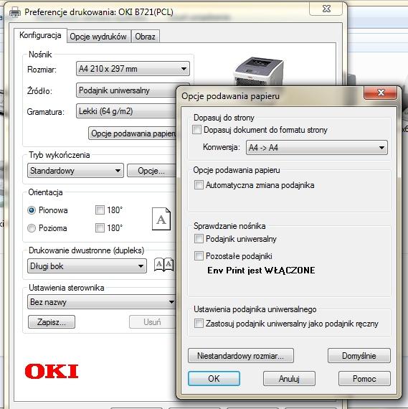Enable Dopasuj dokument do formatu strony

tap(197, 130)
